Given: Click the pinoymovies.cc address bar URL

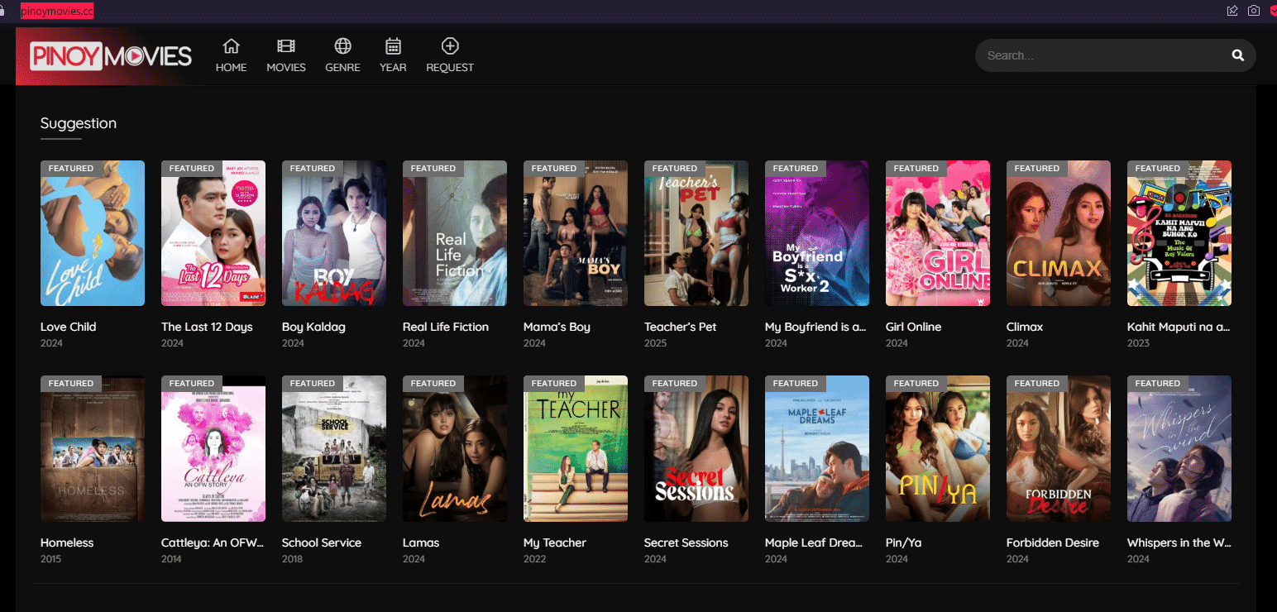Looking at the screenshot, I should click(x=57, y=11).
